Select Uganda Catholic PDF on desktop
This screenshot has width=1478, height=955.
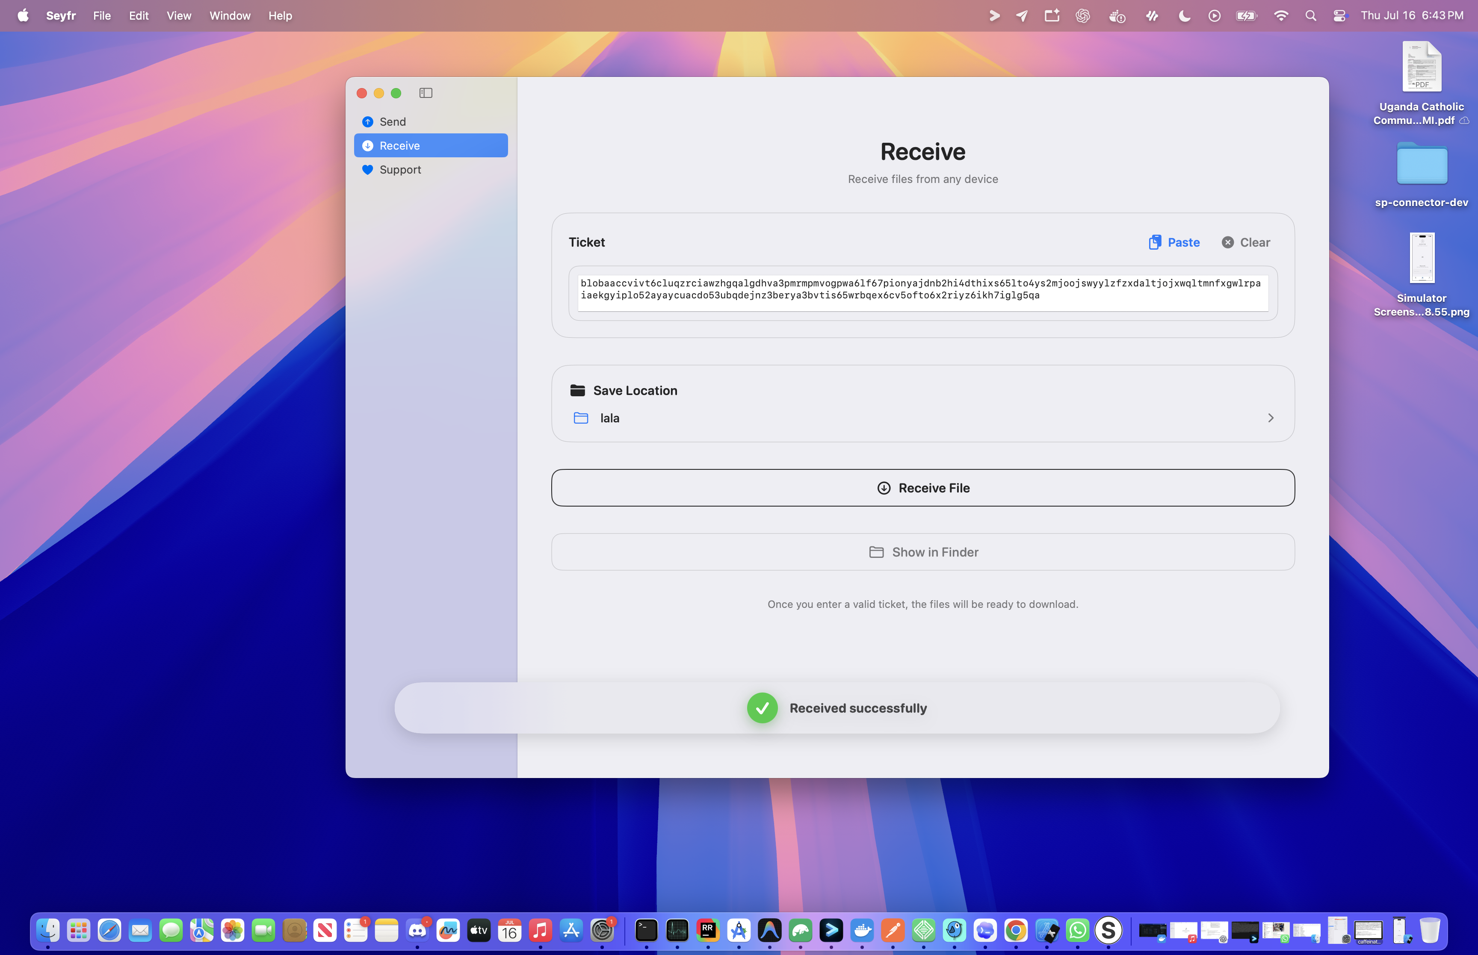1422,84
